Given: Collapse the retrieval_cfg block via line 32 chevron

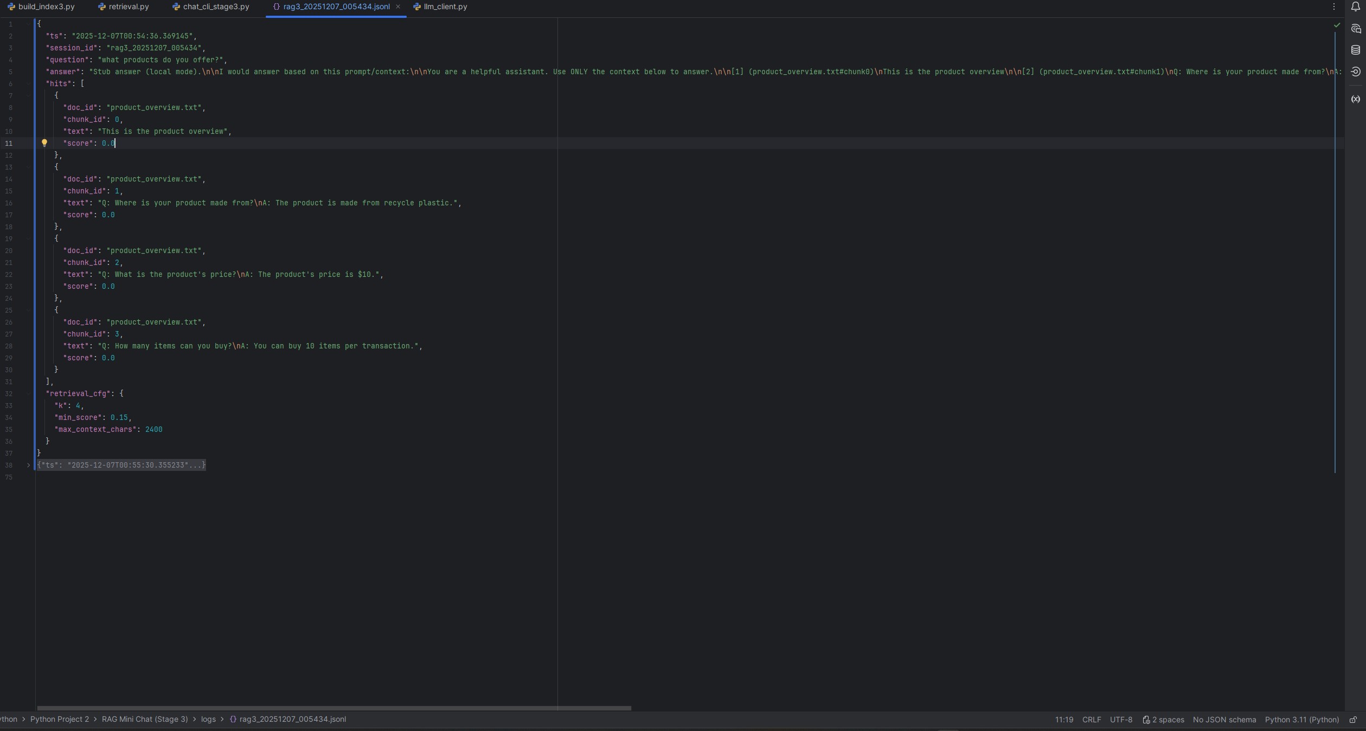Looking at the screenshot, I should [x=28, y=393].
